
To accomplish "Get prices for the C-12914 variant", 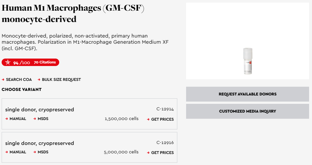I will point(162,119).
